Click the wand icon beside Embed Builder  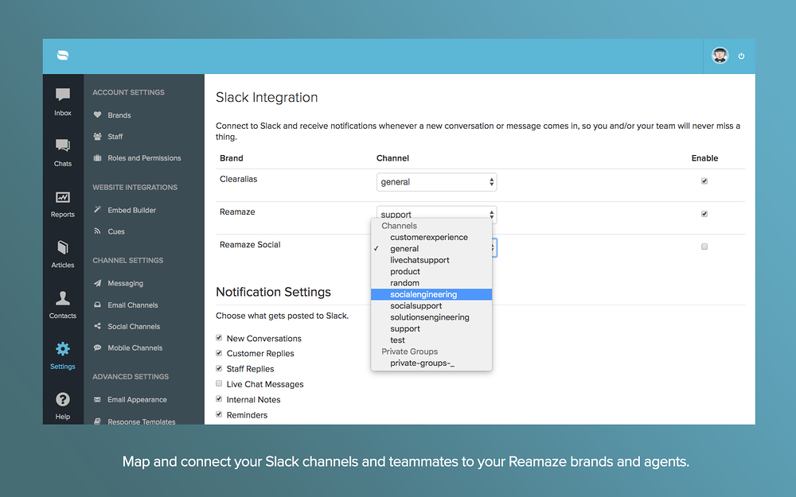(x=97, y=210)
